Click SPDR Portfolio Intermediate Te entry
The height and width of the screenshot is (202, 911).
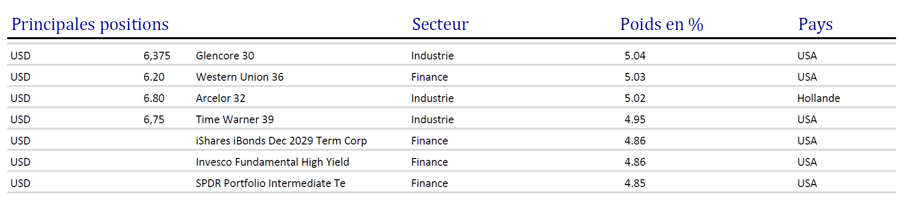click(270, 183)
